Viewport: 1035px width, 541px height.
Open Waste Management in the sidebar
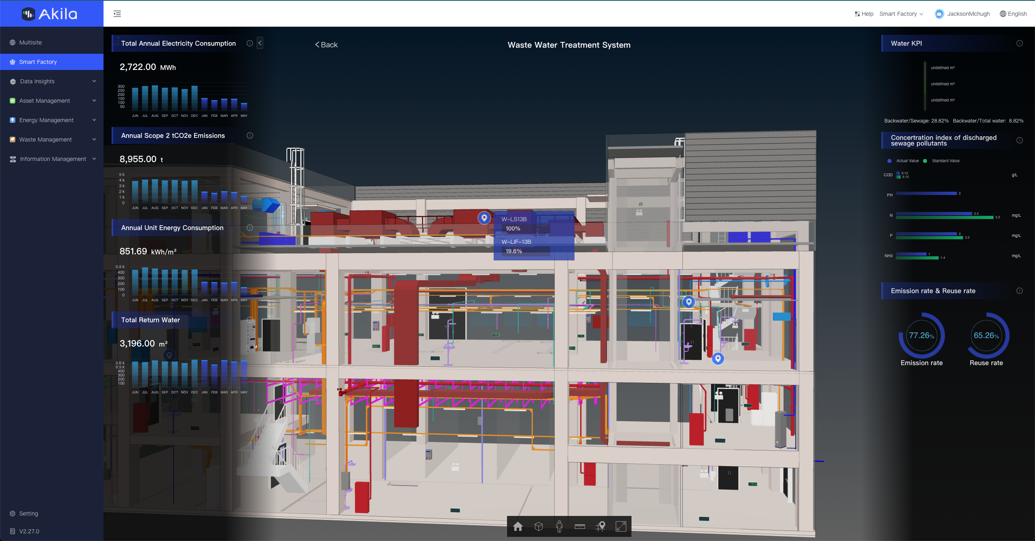click(52, 139)
